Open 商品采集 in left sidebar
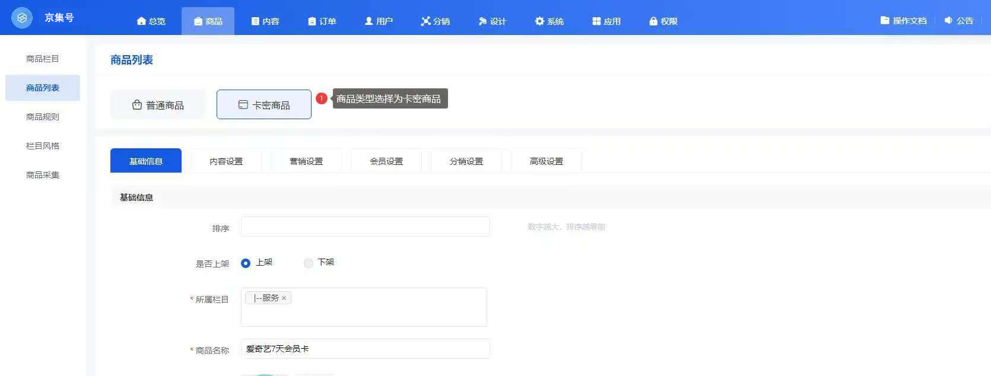Viewport: 991px width, 376px height. pos(43,175)
